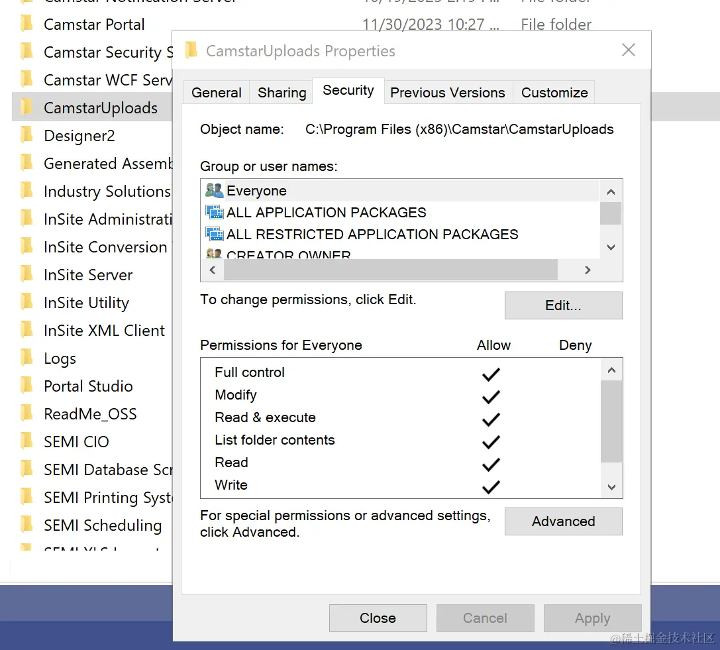
Task: Open the General tab
Action: coord(217,92)
